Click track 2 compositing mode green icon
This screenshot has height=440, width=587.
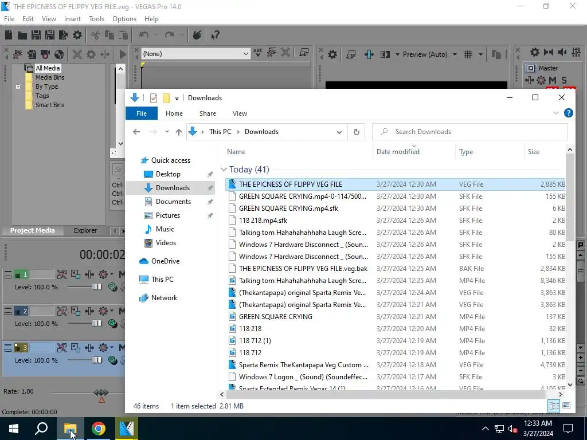click(112, 324)
